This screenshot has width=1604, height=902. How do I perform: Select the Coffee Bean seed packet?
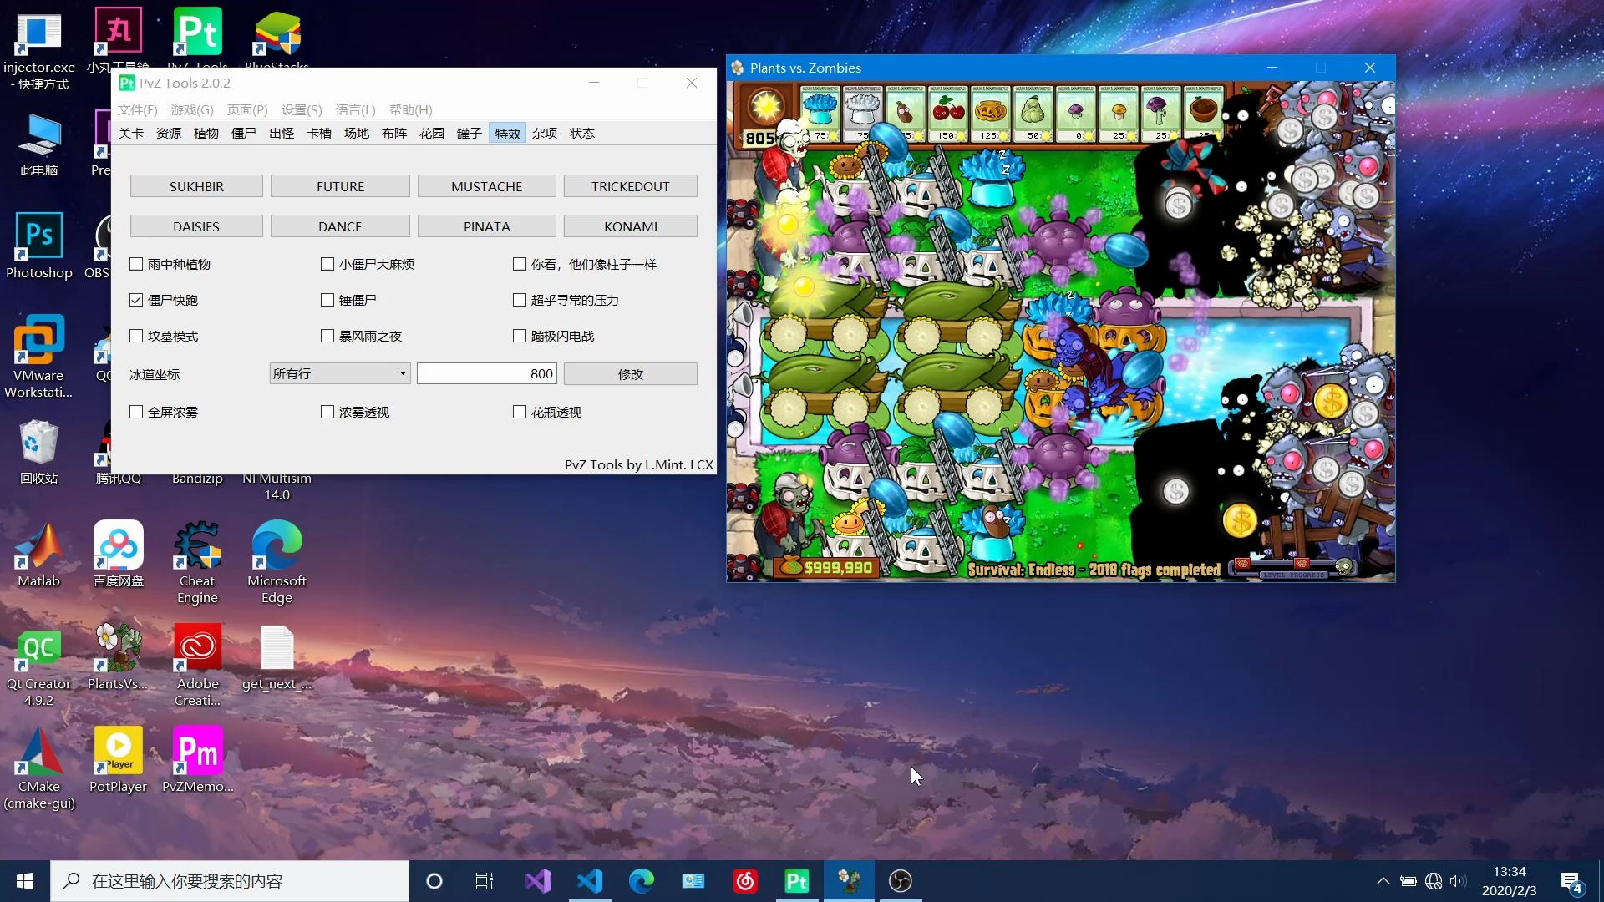(906, 113)
